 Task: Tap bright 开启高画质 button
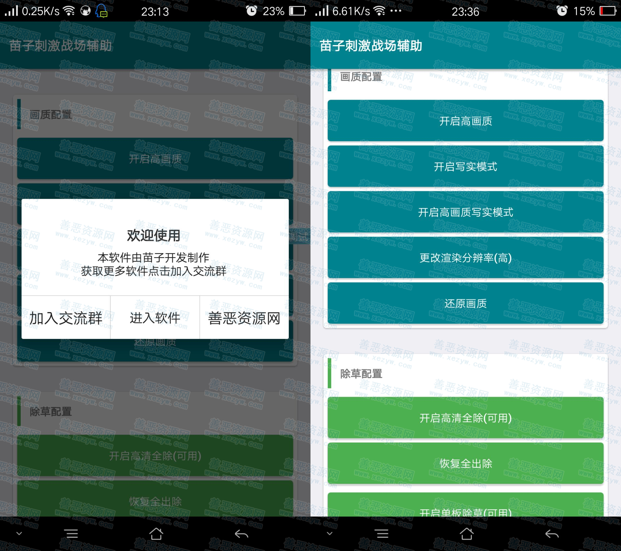(465, 121)
